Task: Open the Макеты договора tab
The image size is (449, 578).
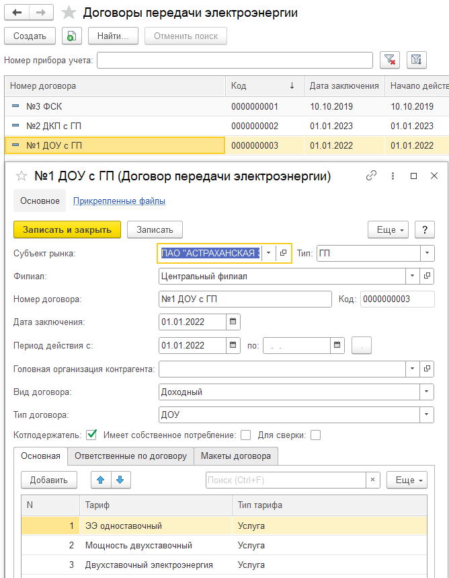Action: [236, 456]
